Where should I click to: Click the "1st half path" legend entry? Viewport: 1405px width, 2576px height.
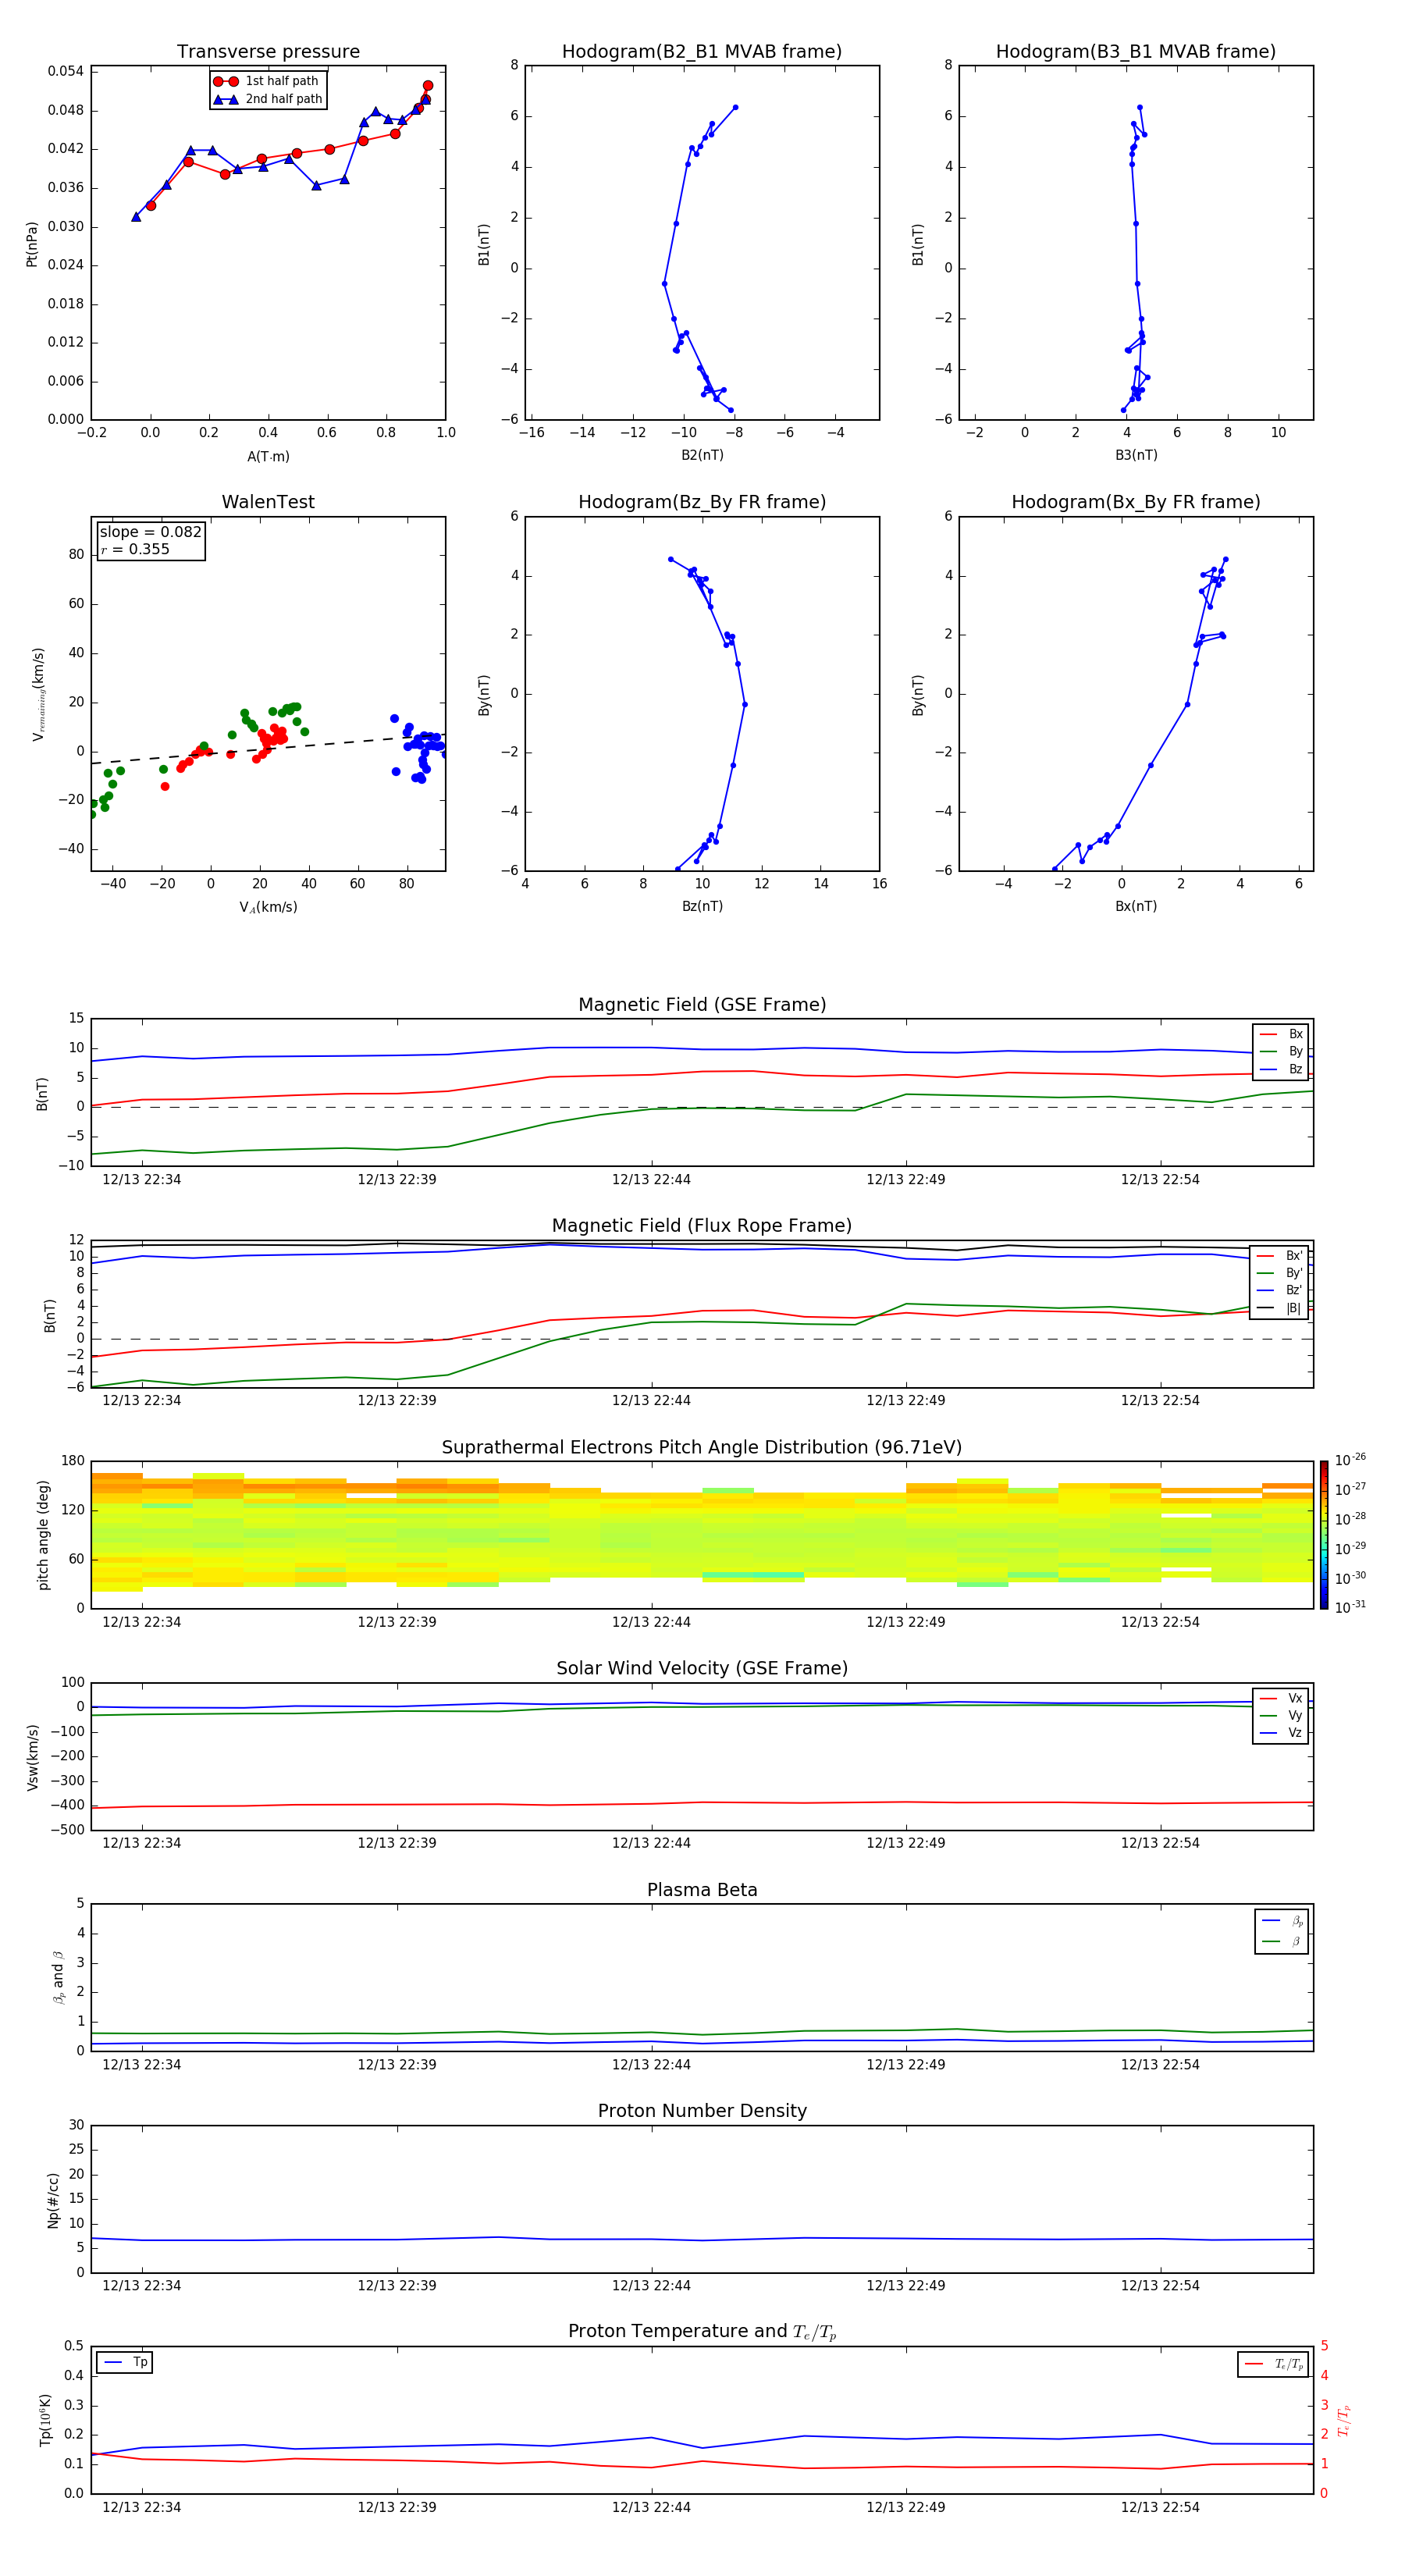pos(268,81)
